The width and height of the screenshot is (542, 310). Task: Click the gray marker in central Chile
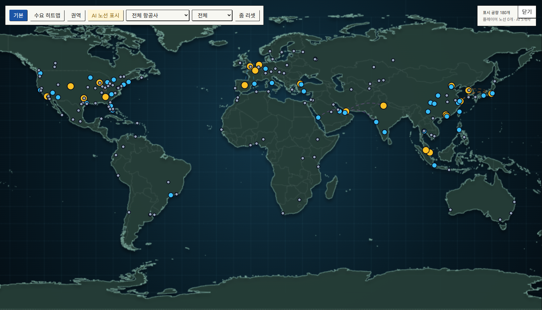tap(129, 212)
